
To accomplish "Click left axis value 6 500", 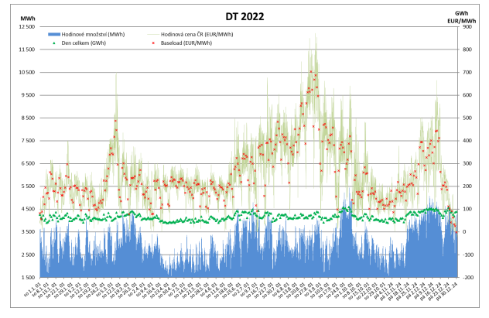I will [x=28, y=163].
